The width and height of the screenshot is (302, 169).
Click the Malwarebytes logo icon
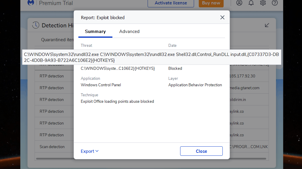pyautogui.click(x=31, y=3)
